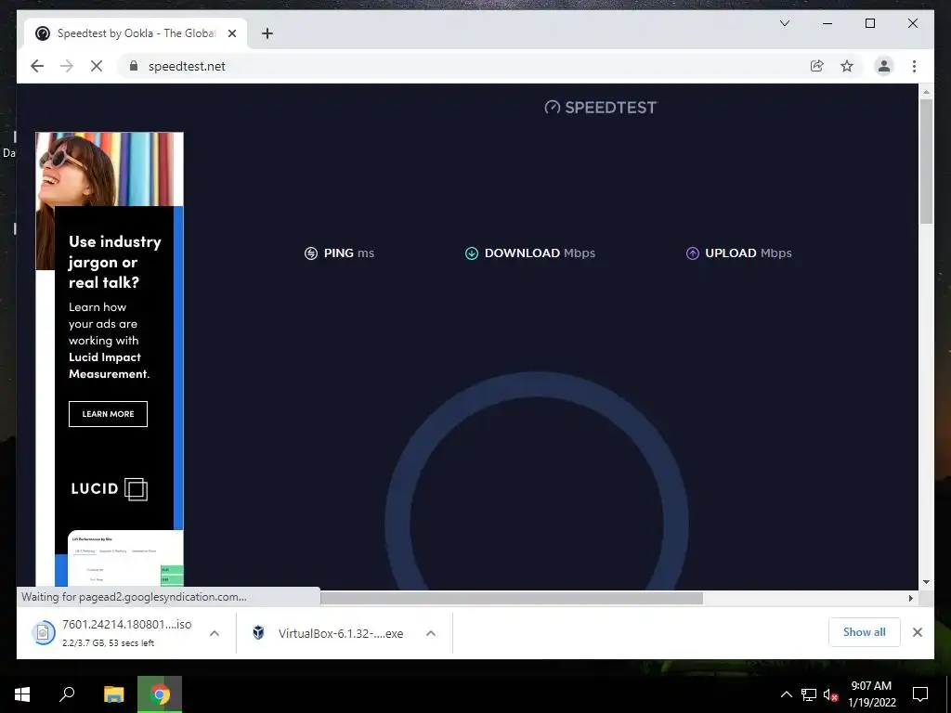Open network status tray icon
The height and width of the screenshot is (713, 951).
pyautogui.click(x=809, y=694)
